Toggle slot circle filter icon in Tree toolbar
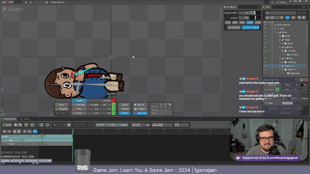The image size is (310, 174). [272, 18]
